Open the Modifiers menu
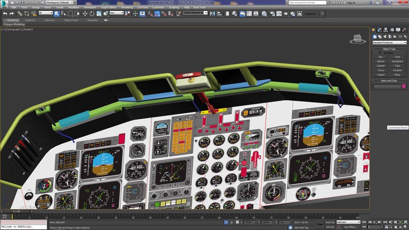Screen dimensions: 409x230 73,7
